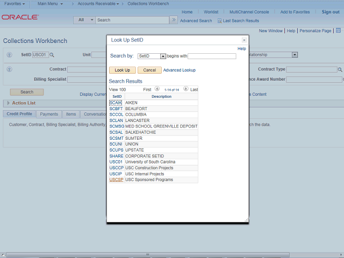This screenshot has height=258, width=344.
Task: Select USCSP USC Sponsored Programs SetID
Action: coord(116,180)
